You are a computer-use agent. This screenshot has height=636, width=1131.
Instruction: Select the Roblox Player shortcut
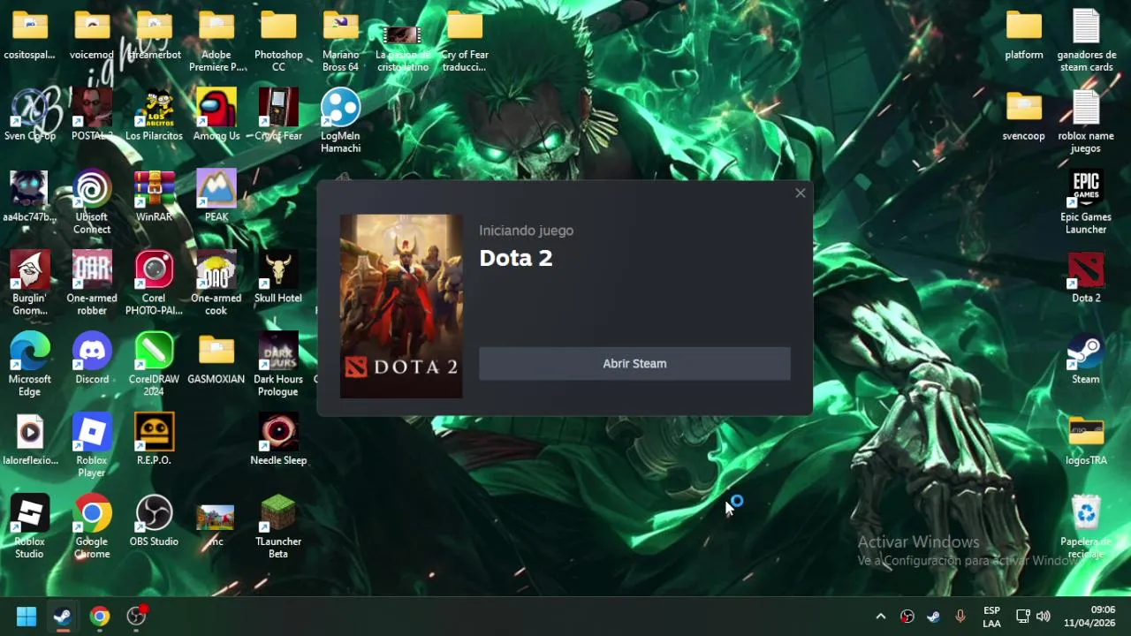point(92,446)
